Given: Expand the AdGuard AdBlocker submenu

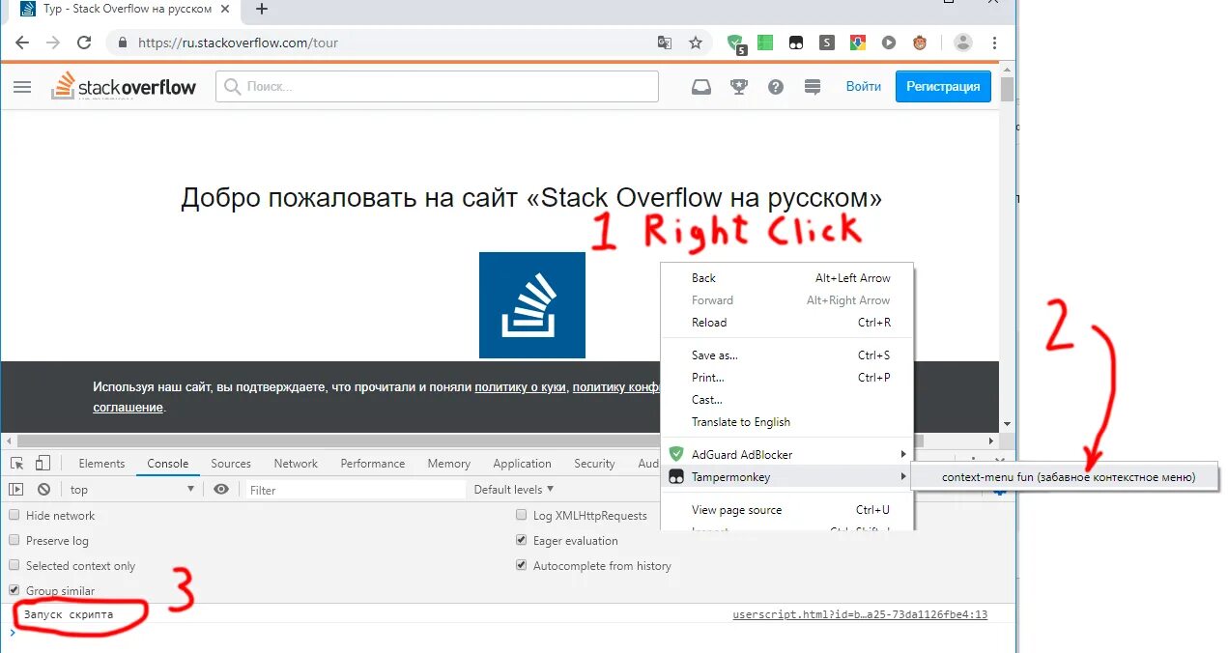Looking at the screenshot, I should (787, 454).
